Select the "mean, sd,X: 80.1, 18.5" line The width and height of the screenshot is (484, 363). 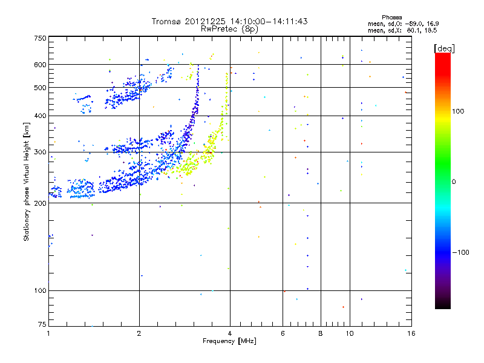point(402,30)
